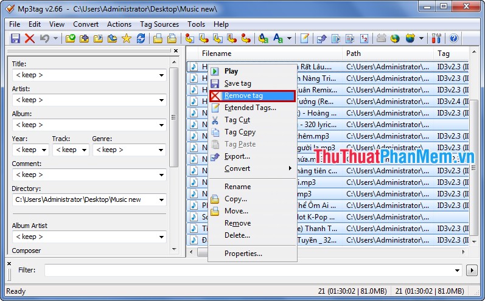
Task: Click the Auto-numbering wizard 1-2 toolbar icon
Action: (364, 38)
